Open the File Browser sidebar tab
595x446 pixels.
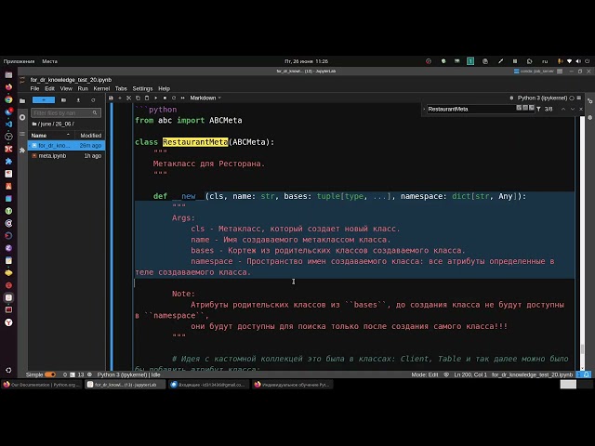tap(22, 101)
